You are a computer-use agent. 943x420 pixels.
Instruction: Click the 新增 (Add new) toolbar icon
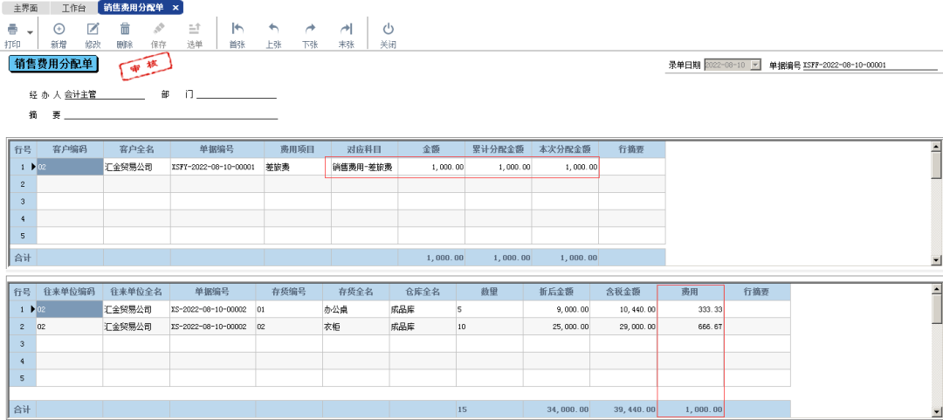tap(59, 30)
